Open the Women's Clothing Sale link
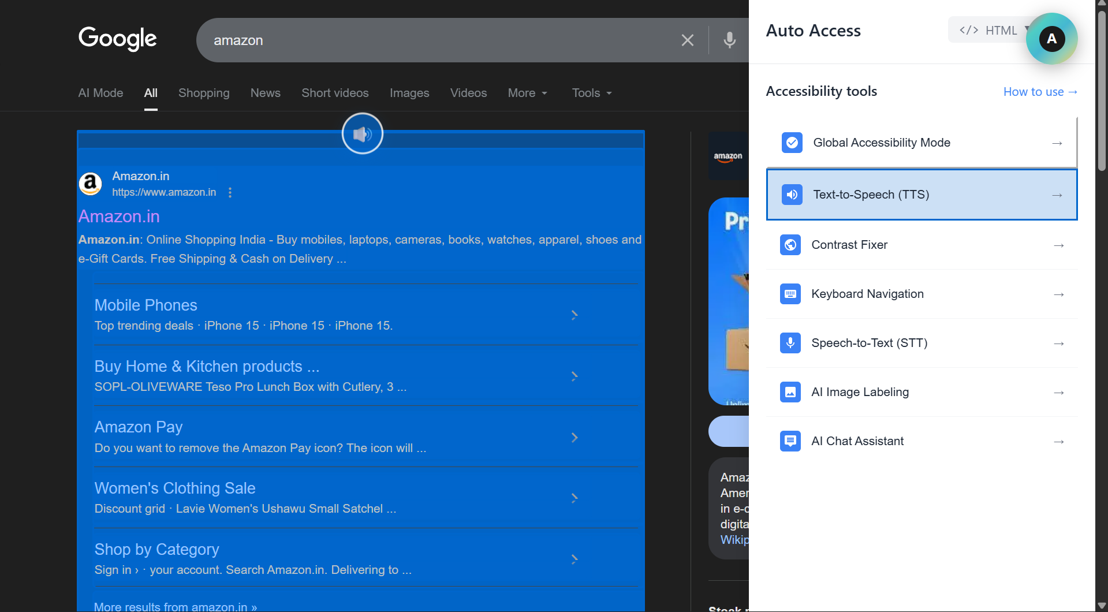The height and width of the screenshot is (612, 1108). click(x=175, y=488)
